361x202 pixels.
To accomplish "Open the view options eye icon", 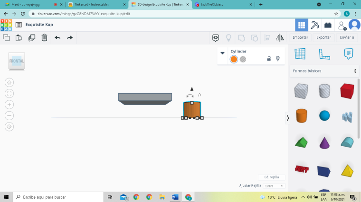I will click(x=216, y=38).
